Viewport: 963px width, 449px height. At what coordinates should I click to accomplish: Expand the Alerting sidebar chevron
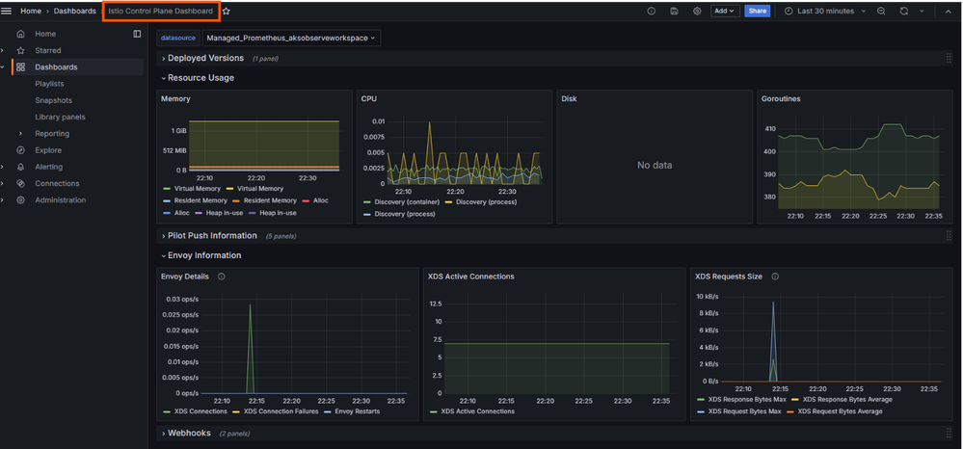(3, 167)
